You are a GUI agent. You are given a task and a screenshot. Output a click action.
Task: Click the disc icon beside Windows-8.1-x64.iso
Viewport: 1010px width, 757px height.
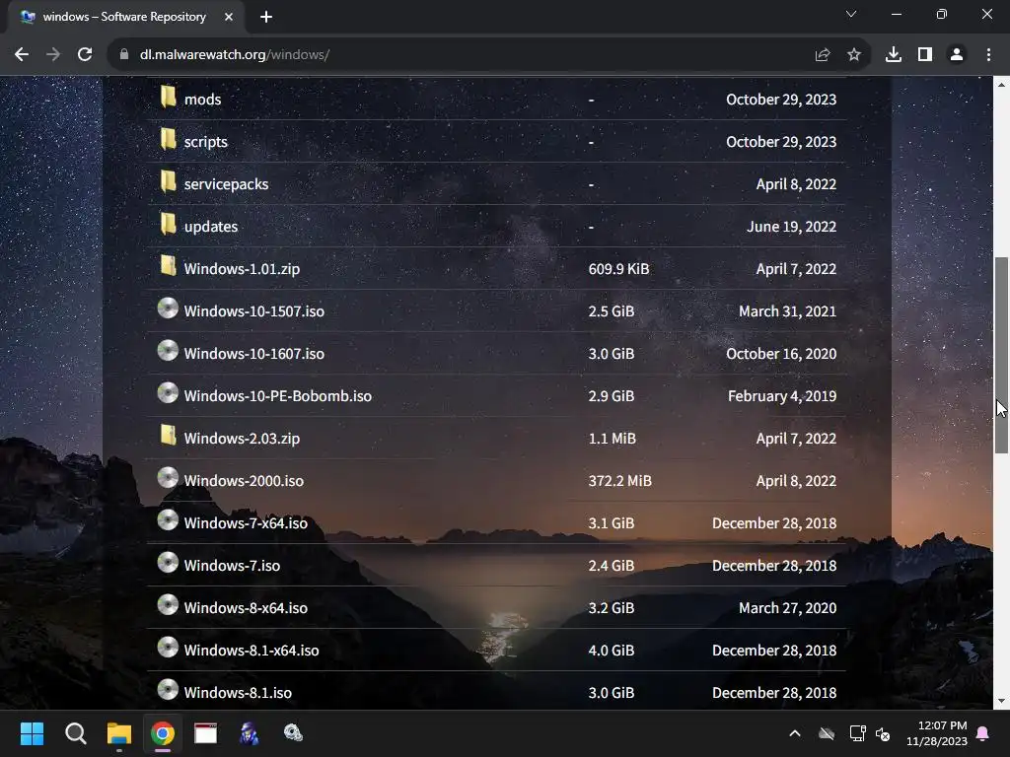point(168,648)
